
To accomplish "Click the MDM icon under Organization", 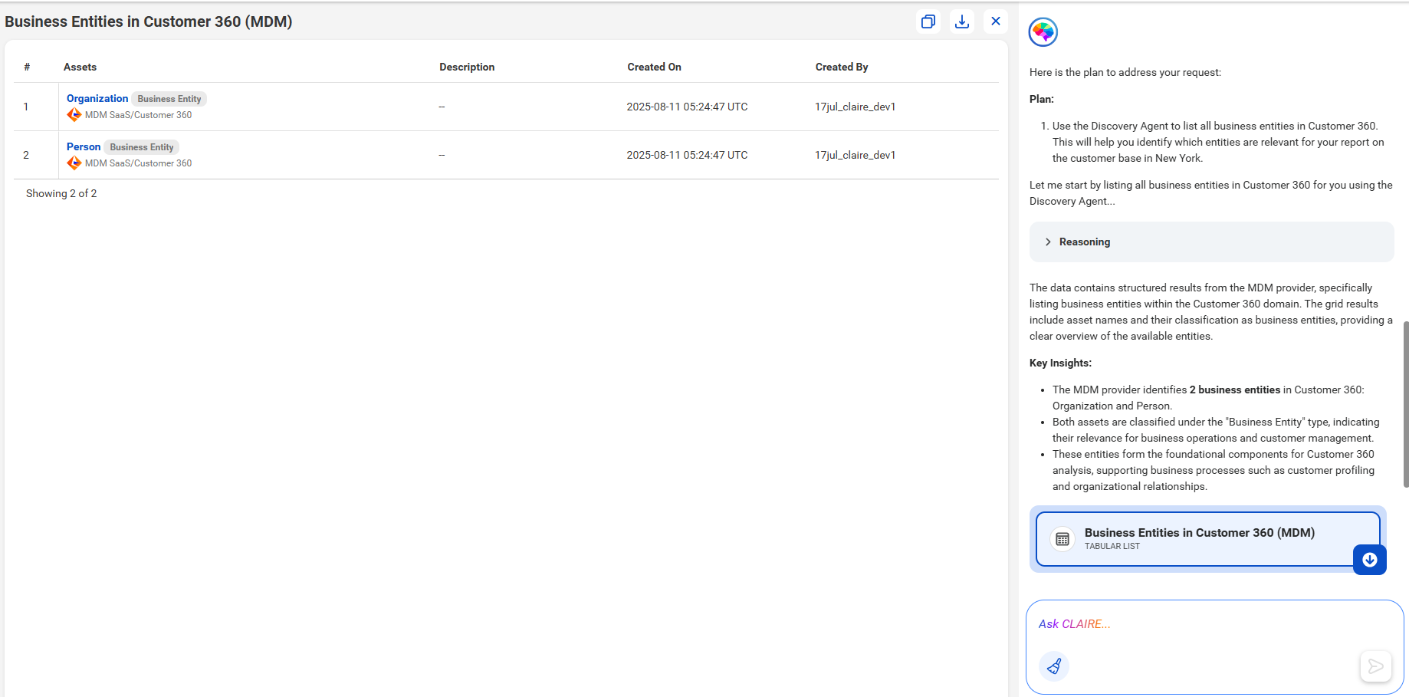I will [x=74, y=115].
